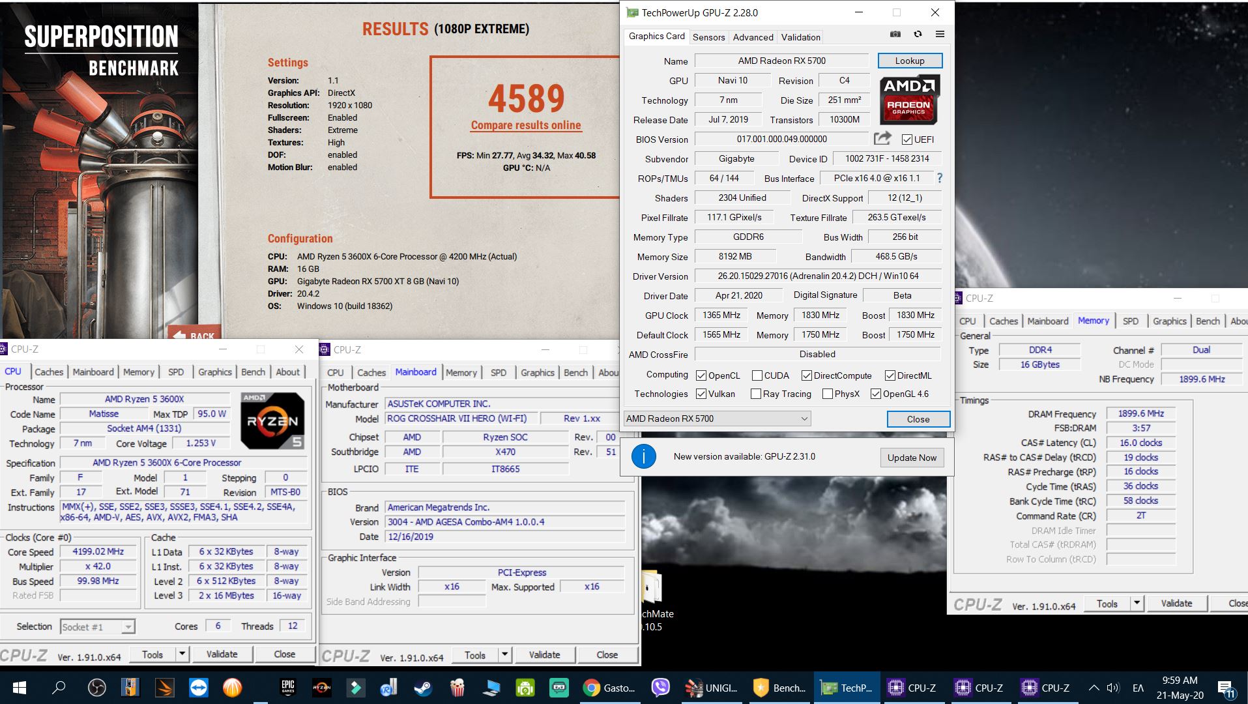Image resolution: width=1248 pixels, height=704 pixels.
Task: Open the notification center icon
Action: pyautogui.click(x=1226, y=688)
